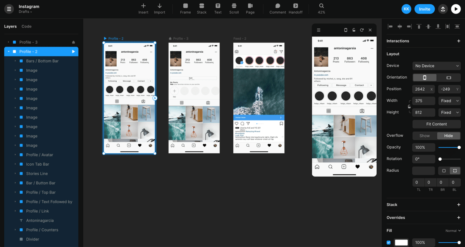Click the Import tool

click(160, 9)
